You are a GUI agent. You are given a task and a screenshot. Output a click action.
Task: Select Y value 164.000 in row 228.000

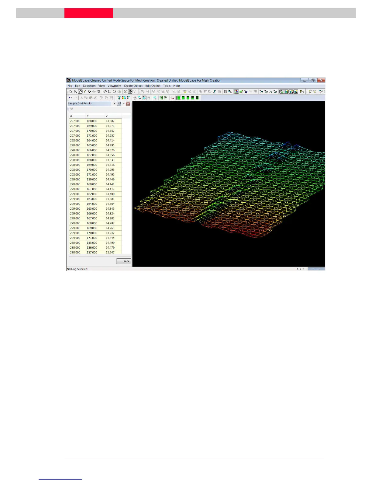[95, 141]
